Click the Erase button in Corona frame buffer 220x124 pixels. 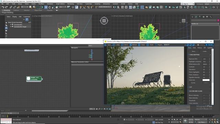[142, 45]
